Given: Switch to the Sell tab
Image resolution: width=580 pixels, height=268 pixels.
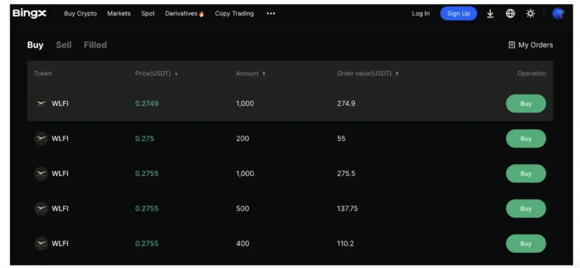Looking at the screenshot, I should (63, 45).
